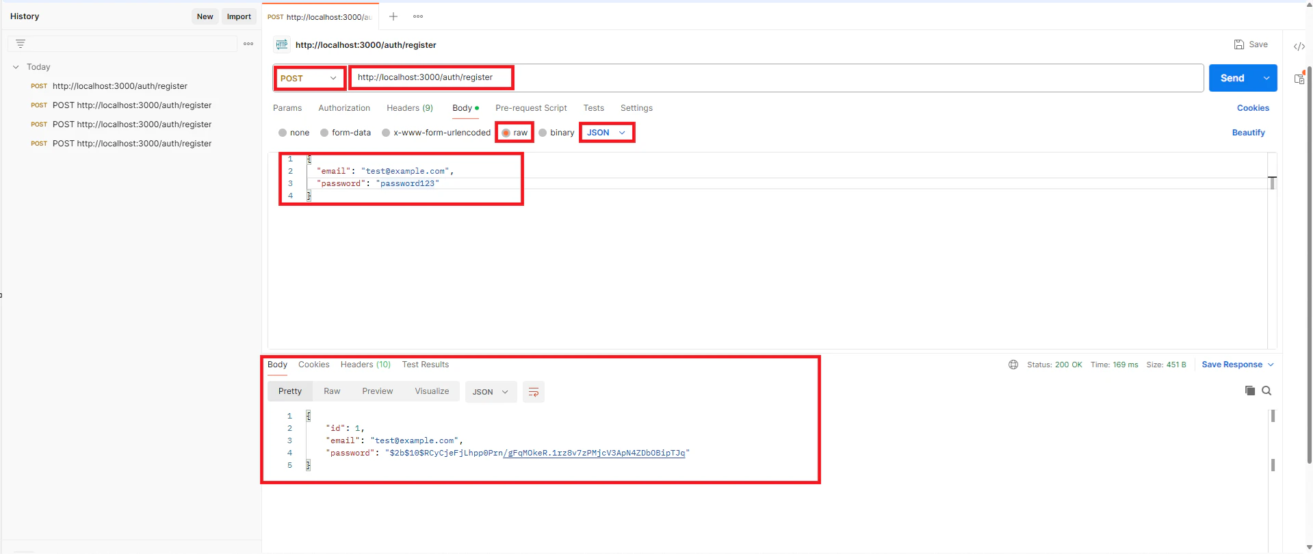
Task: Open the request Headers (9) tab
Action: coord(410,108)
